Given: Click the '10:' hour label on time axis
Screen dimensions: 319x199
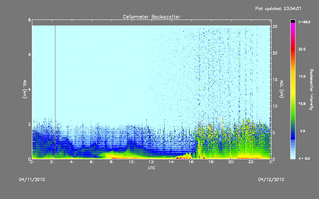Looking at the screenshot, I should click(132, 162).
